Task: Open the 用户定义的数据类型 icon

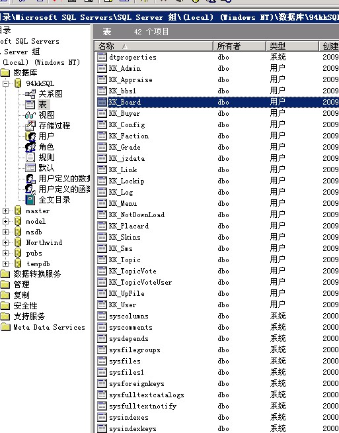Action: pos(30,179)
